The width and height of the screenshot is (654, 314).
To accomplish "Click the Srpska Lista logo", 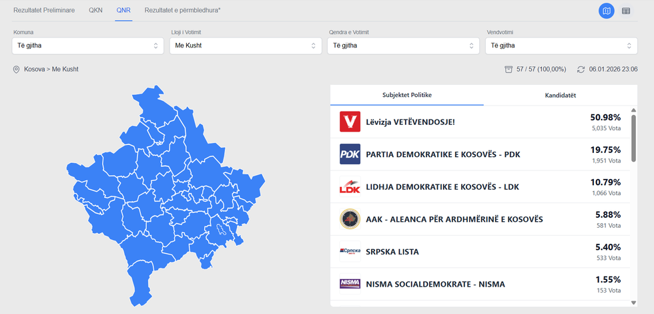I will pyautogui.click(x=350, y=251).
